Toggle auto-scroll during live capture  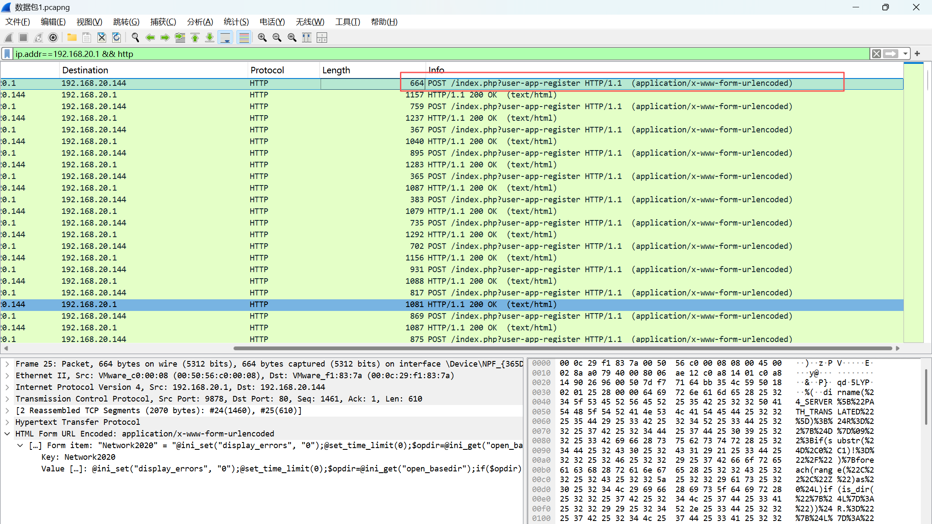pyautogui.click(x=225, y=38)
